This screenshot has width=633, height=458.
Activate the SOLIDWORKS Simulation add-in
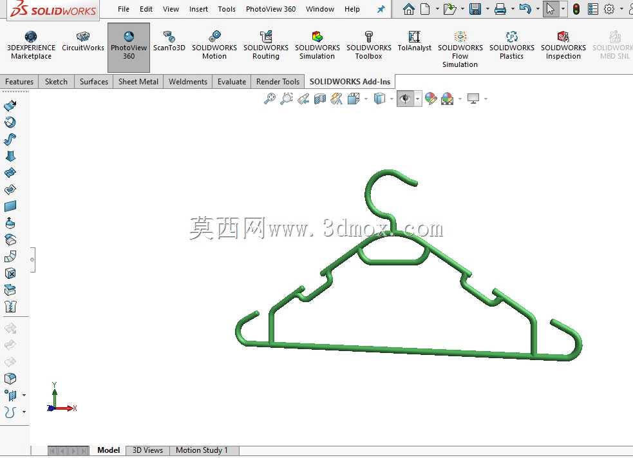317,45
